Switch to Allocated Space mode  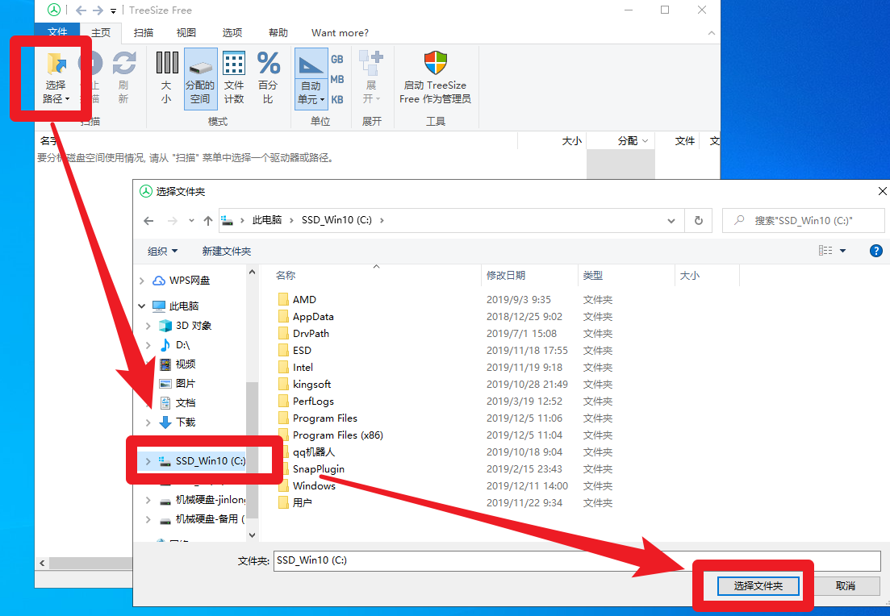(200, 78)
